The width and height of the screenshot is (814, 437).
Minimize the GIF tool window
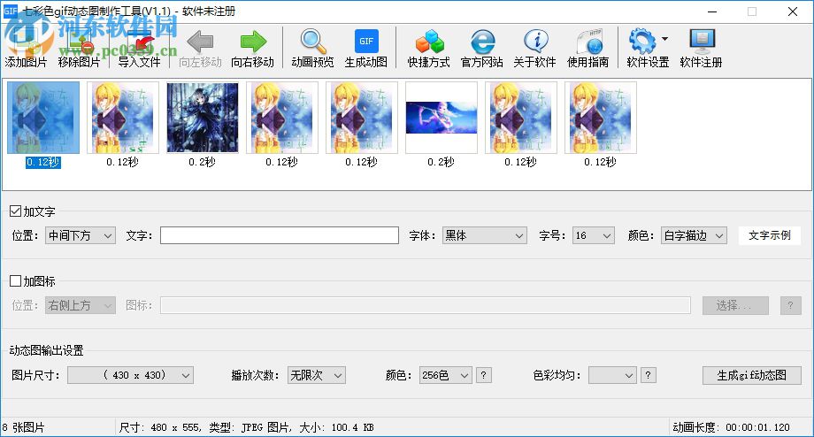click(x=712, y=11)
